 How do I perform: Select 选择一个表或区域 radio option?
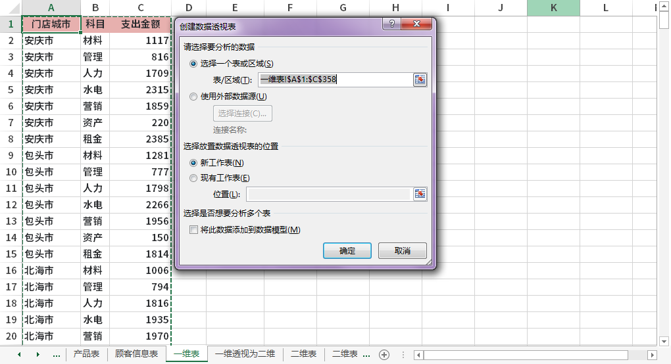[193, 64]
